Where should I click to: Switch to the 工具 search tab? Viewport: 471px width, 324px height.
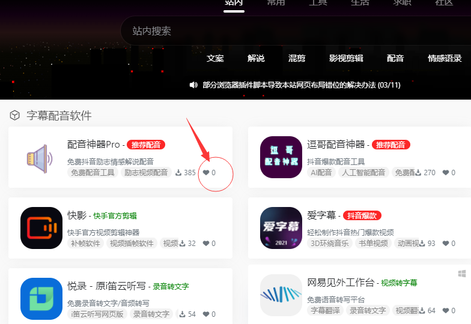(x=318, y=2)
